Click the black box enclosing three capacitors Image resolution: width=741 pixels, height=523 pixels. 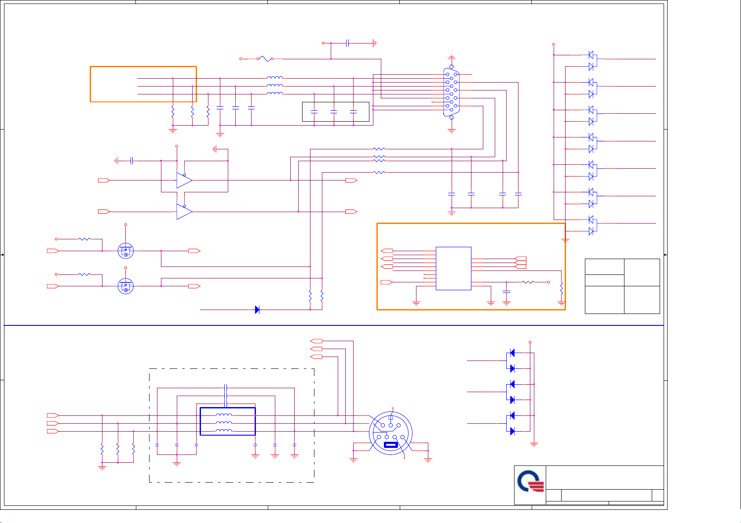336,112
